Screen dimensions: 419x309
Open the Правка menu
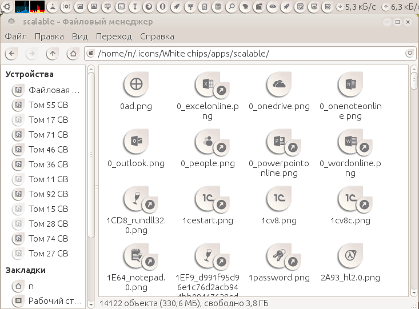[49, 37]
